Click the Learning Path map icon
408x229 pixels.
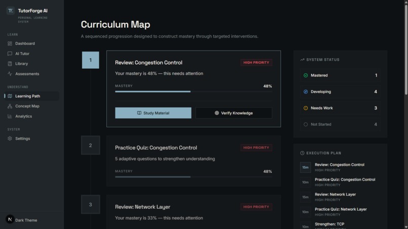click(x=10, y=96)
